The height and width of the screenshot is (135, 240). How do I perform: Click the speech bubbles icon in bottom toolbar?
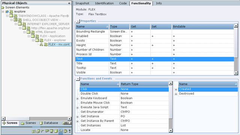click(47, 131)
